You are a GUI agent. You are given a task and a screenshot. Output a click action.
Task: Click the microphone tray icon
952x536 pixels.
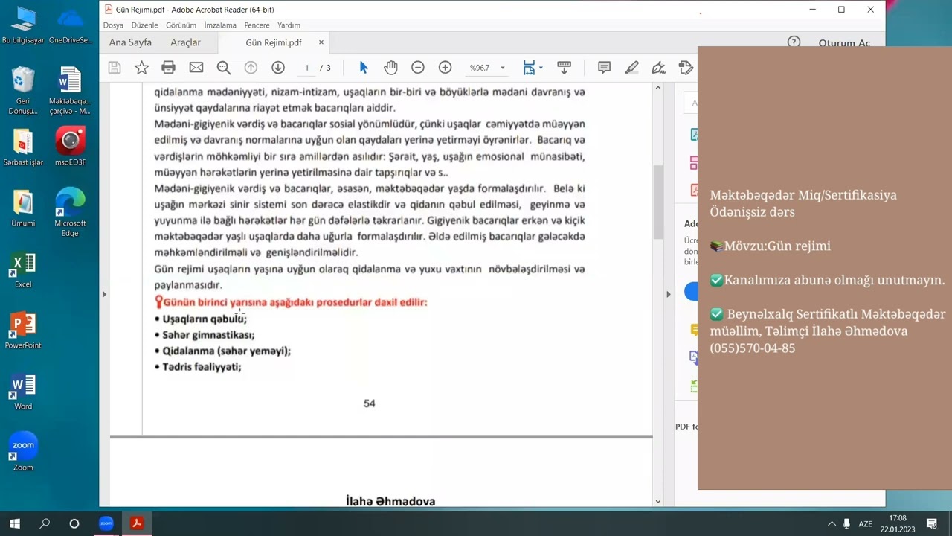[x=846, y=524]
